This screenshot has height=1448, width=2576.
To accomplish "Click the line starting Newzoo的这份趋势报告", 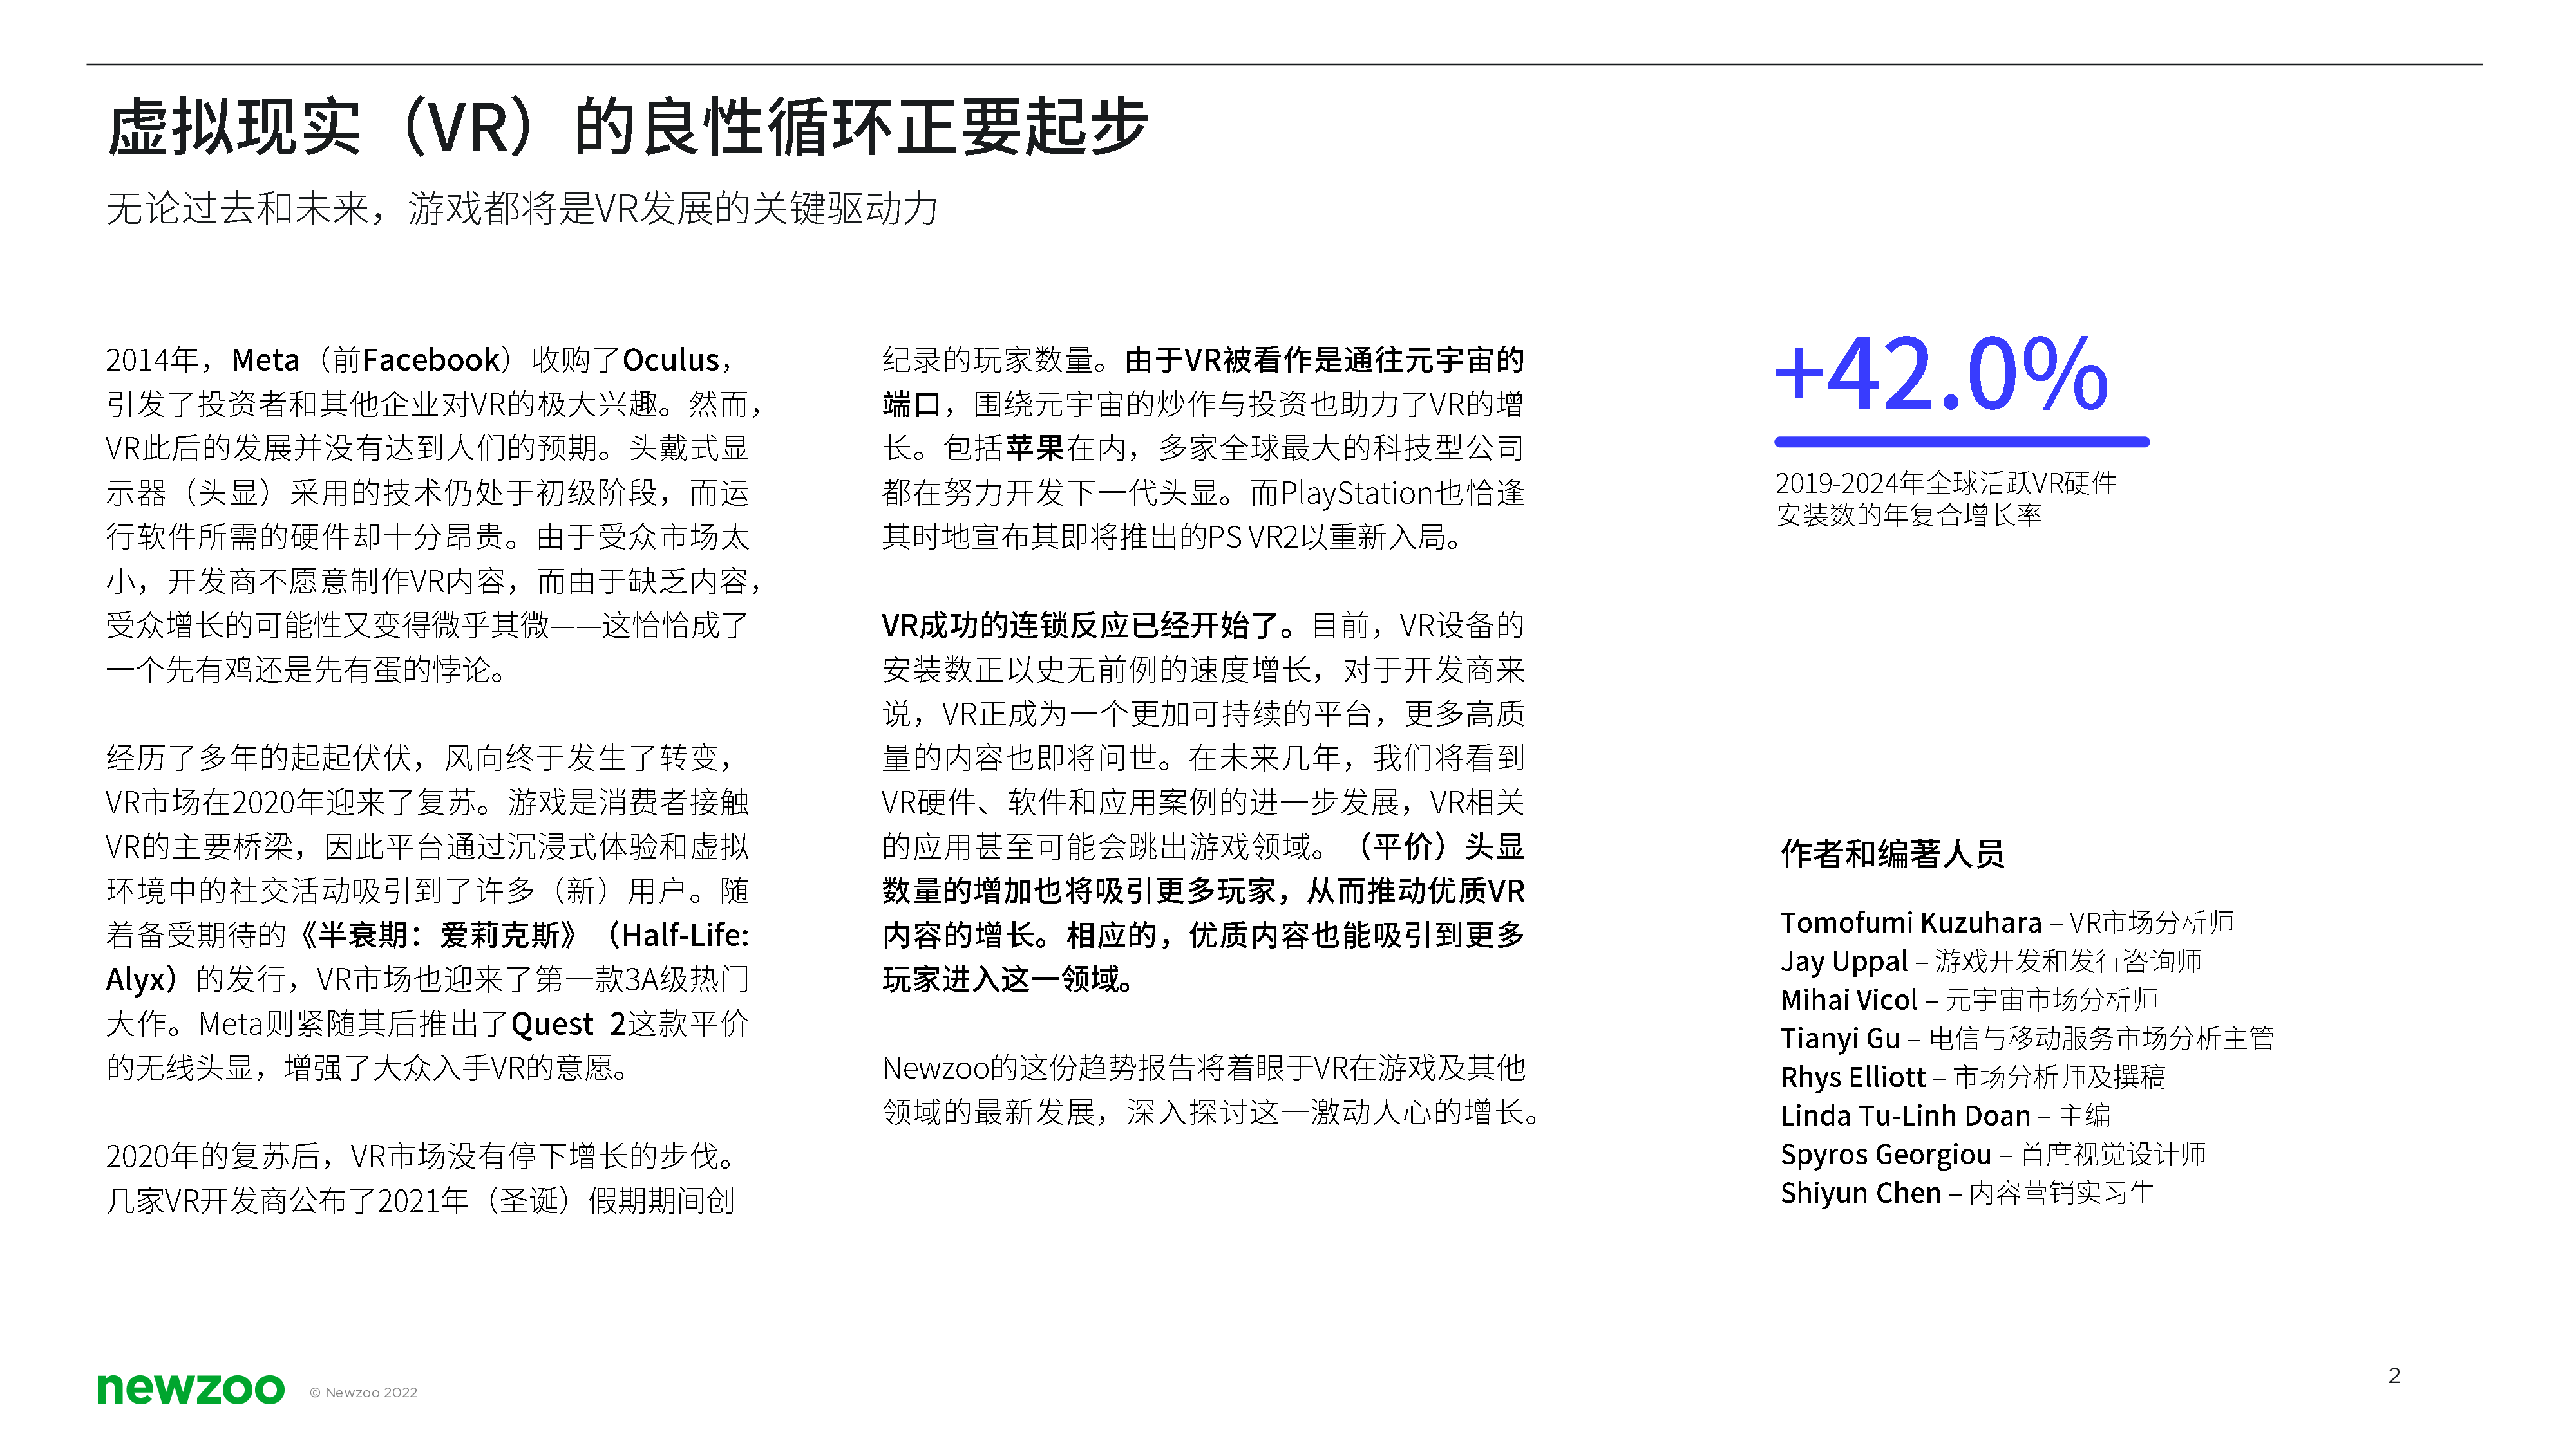I will click(1203, 1068).
